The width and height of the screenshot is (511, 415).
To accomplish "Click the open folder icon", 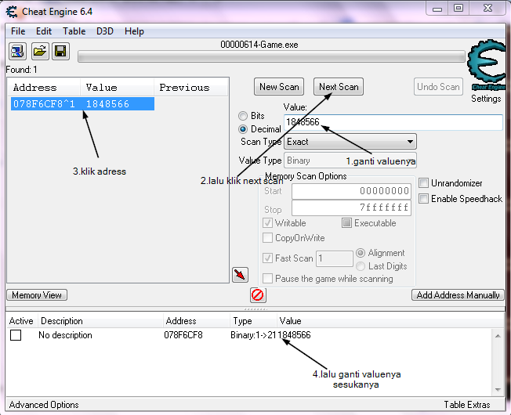I will tap(40, 51).
